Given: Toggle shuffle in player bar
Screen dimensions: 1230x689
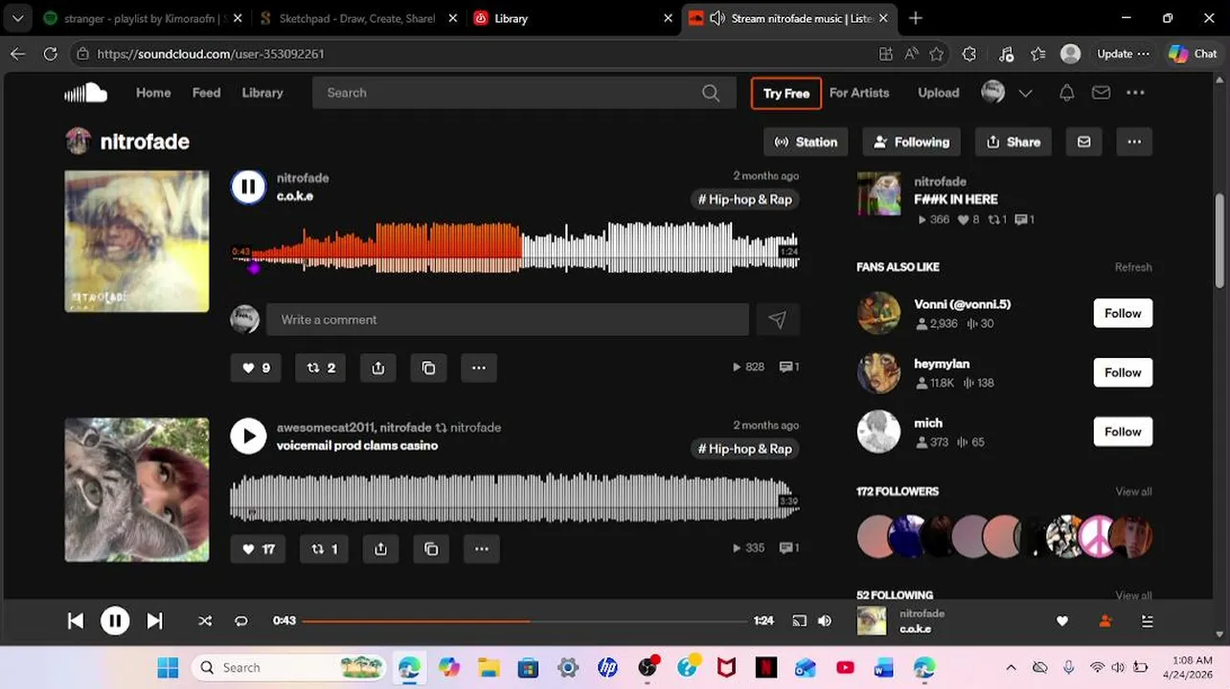Looking at the screenshot, I should tap(205, 621).
